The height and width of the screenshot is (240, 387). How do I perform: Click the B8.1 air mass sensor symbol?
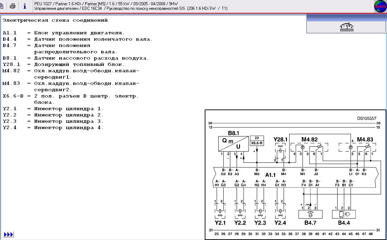tap(233, 144)
